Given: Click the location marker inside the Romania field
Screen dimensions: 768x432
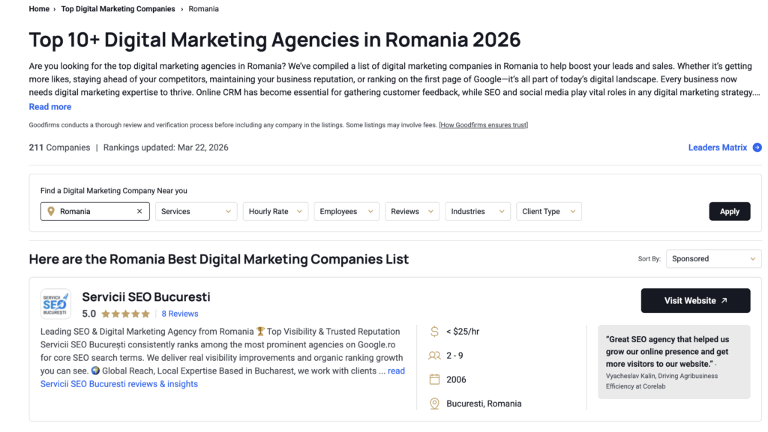Looking at the screenshot, I should (52, 211).
